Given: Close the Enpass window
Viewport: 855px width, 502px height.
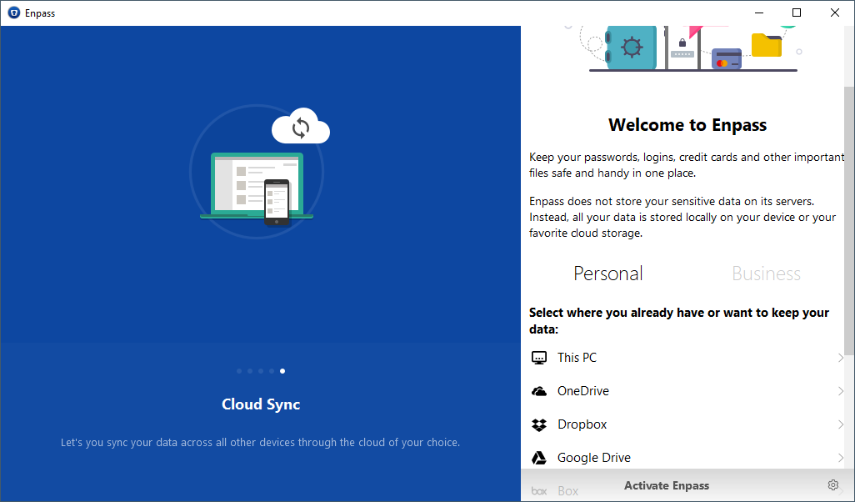Looking at the screenshot, I should coord(835,13).
